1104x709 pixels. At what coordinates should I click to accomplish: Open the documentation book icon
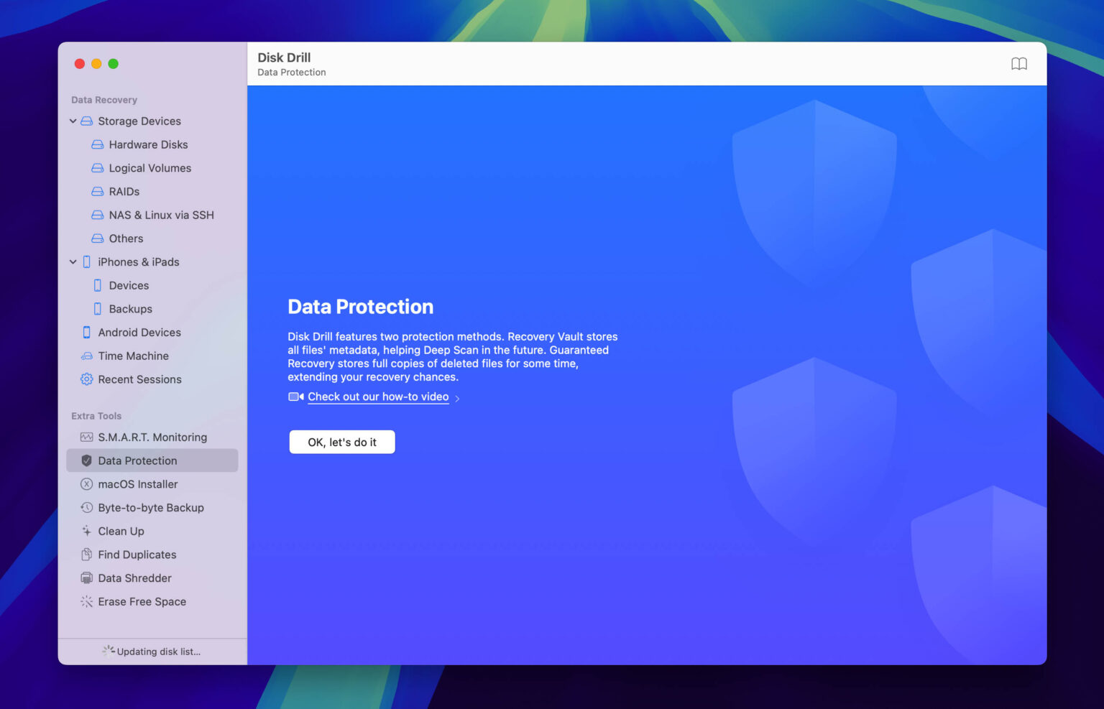(1019, 63)
